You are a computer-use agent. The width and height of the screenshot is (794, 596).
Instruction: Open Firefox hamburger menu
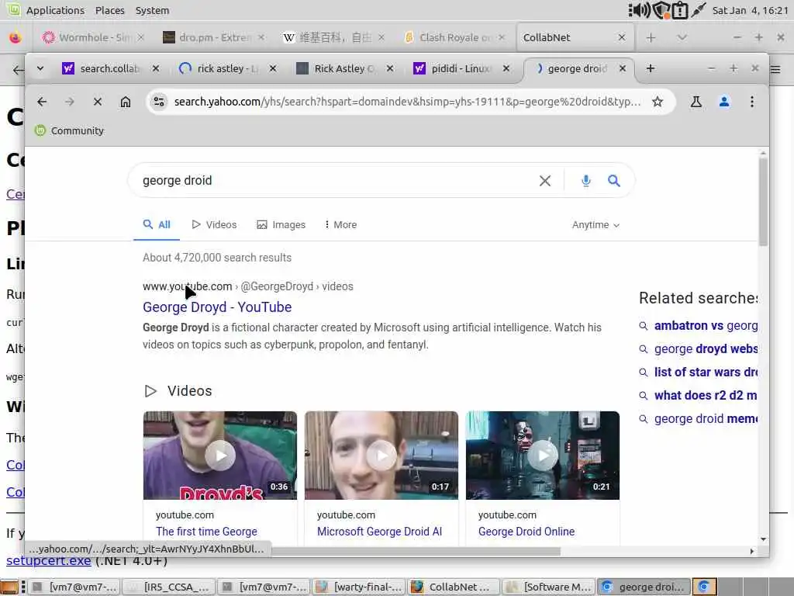pyautogui.click(x=775, y=69)
